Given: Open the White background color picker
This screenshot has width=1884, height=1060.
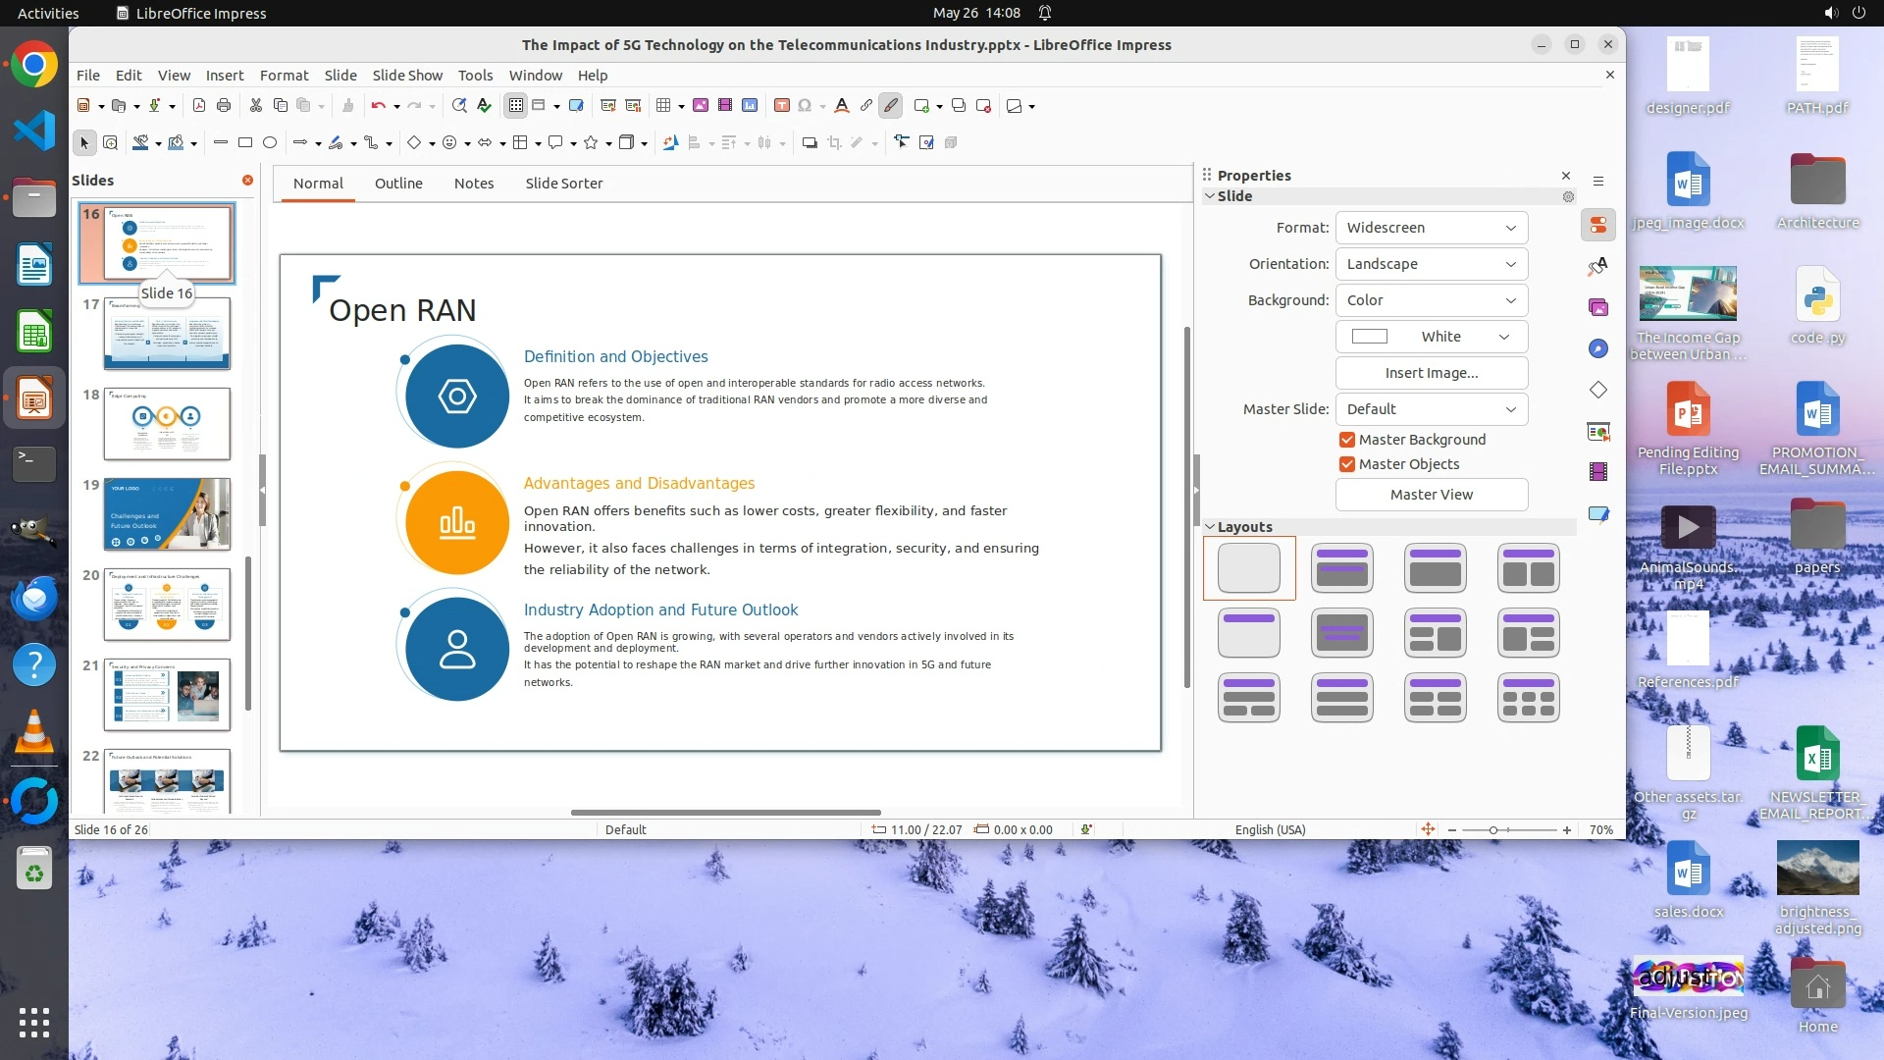Looking at the screenshot, I should coord(1431,337).
